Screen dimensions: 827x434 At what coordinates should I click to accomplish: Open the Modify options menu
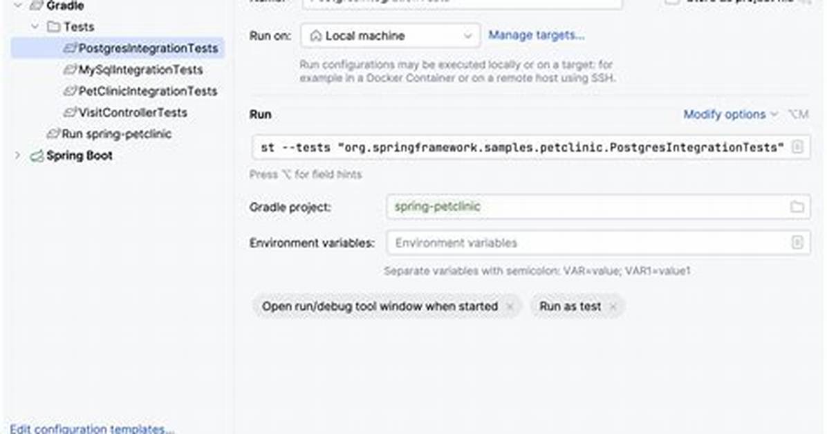tap(730, 115)
